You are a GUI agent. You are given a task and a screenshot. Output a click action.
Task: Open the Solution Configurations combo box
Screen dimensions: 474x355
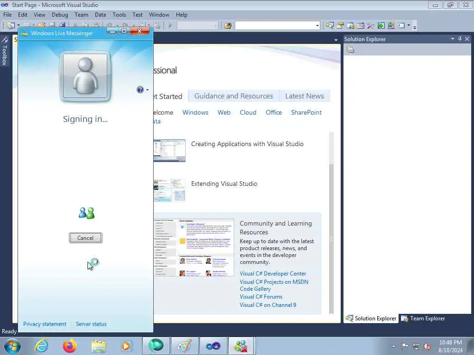click(197, 26)
